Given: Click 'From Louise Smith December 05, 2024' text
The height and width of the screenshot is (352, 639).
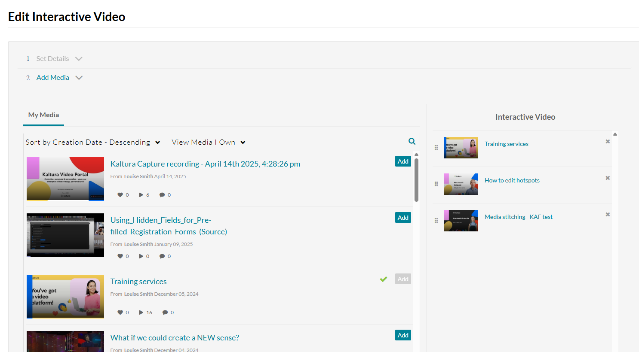Looking at the screenshot, I should [x=154, y=294].
